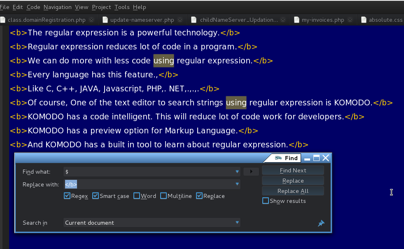404x249 pixels.
Task: Open the File menu
Action: (5, 7)
